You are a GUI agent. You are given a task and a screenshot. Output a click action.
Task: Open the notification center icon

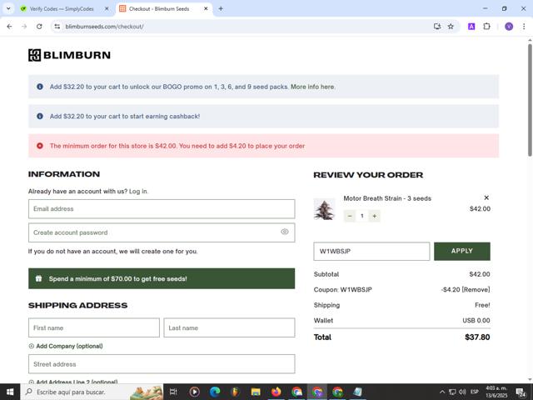(521, 392)
